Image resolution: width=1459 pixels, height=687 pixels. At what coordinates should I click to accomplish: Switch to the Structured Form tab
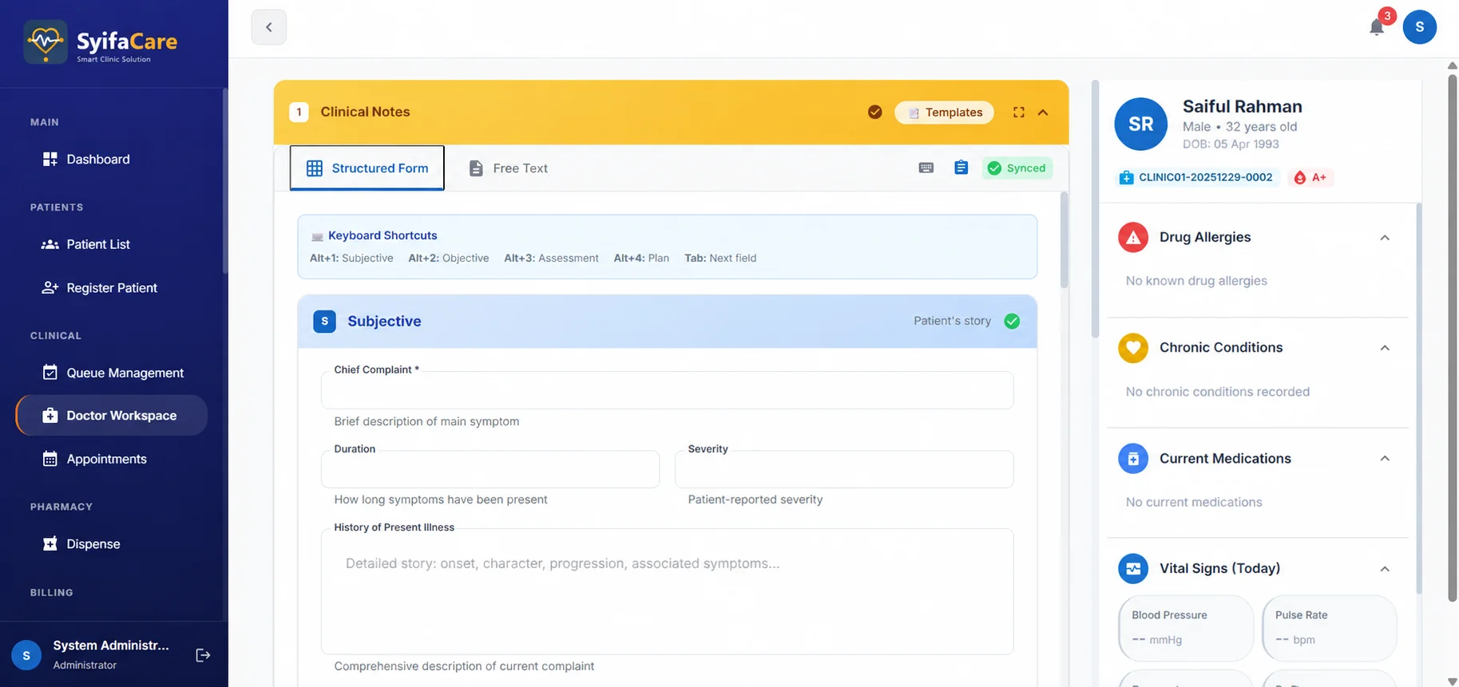click(x=367, y=168)
